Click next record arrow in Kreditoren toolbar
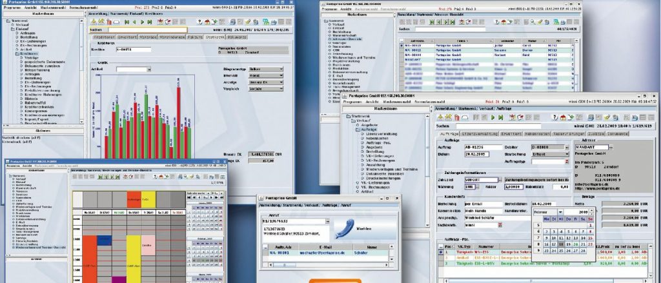This screenshot has height=283, width=661. pos(143,21)
